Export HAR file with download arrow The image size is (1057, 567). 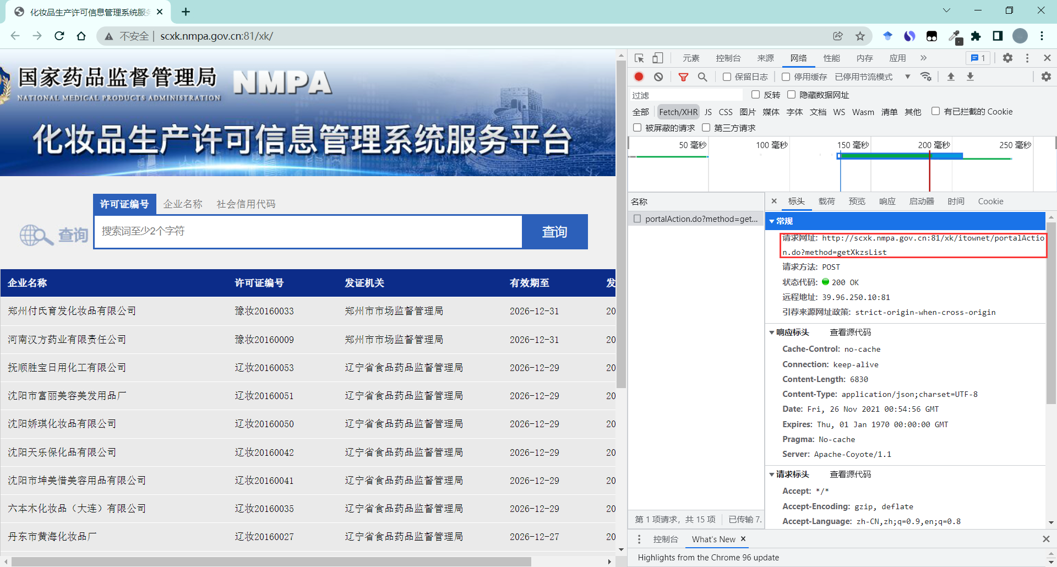(x=971, y=77)
